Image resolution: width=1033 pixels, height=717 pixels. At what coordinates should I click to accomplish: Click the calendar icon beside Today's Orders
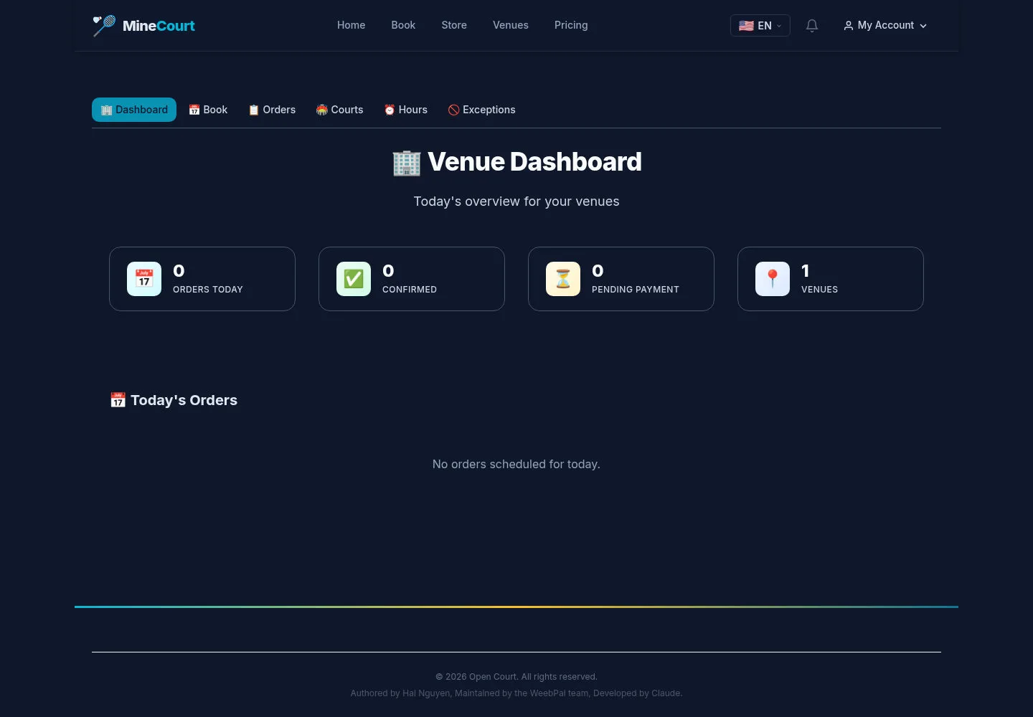[118, 400]
